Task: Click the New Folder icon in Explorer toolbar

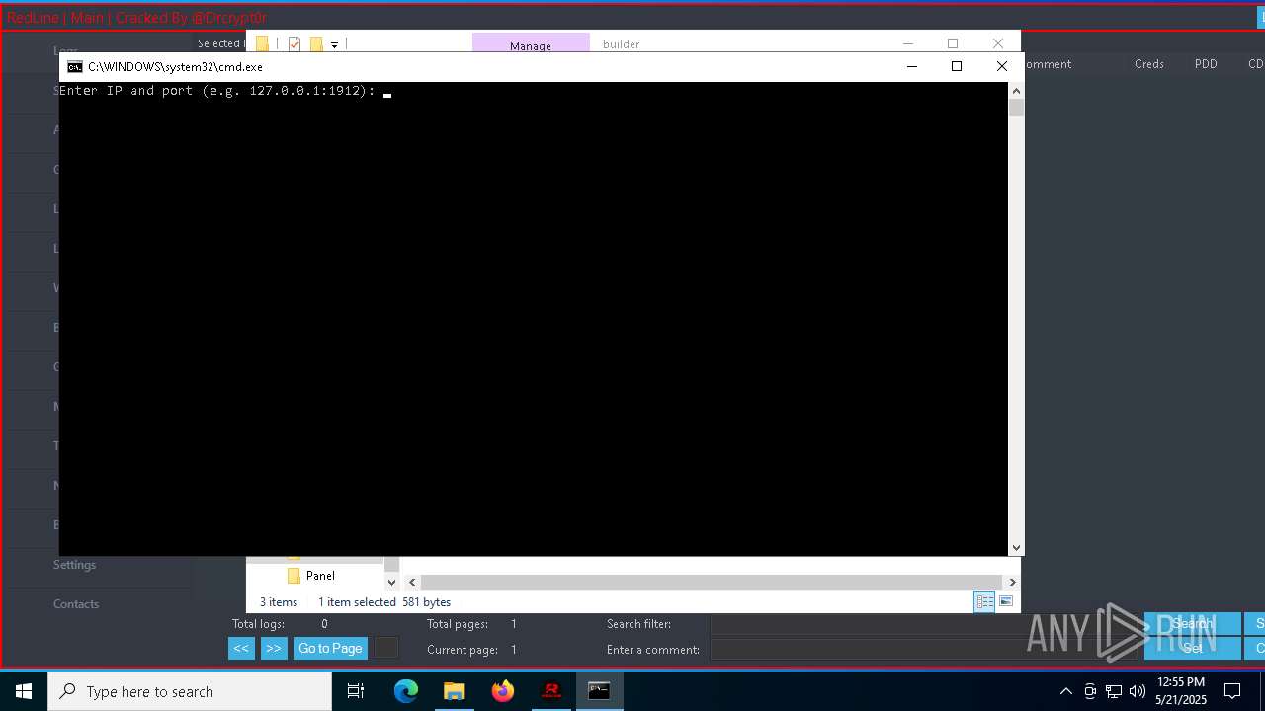Action: (x=316, y=44)
